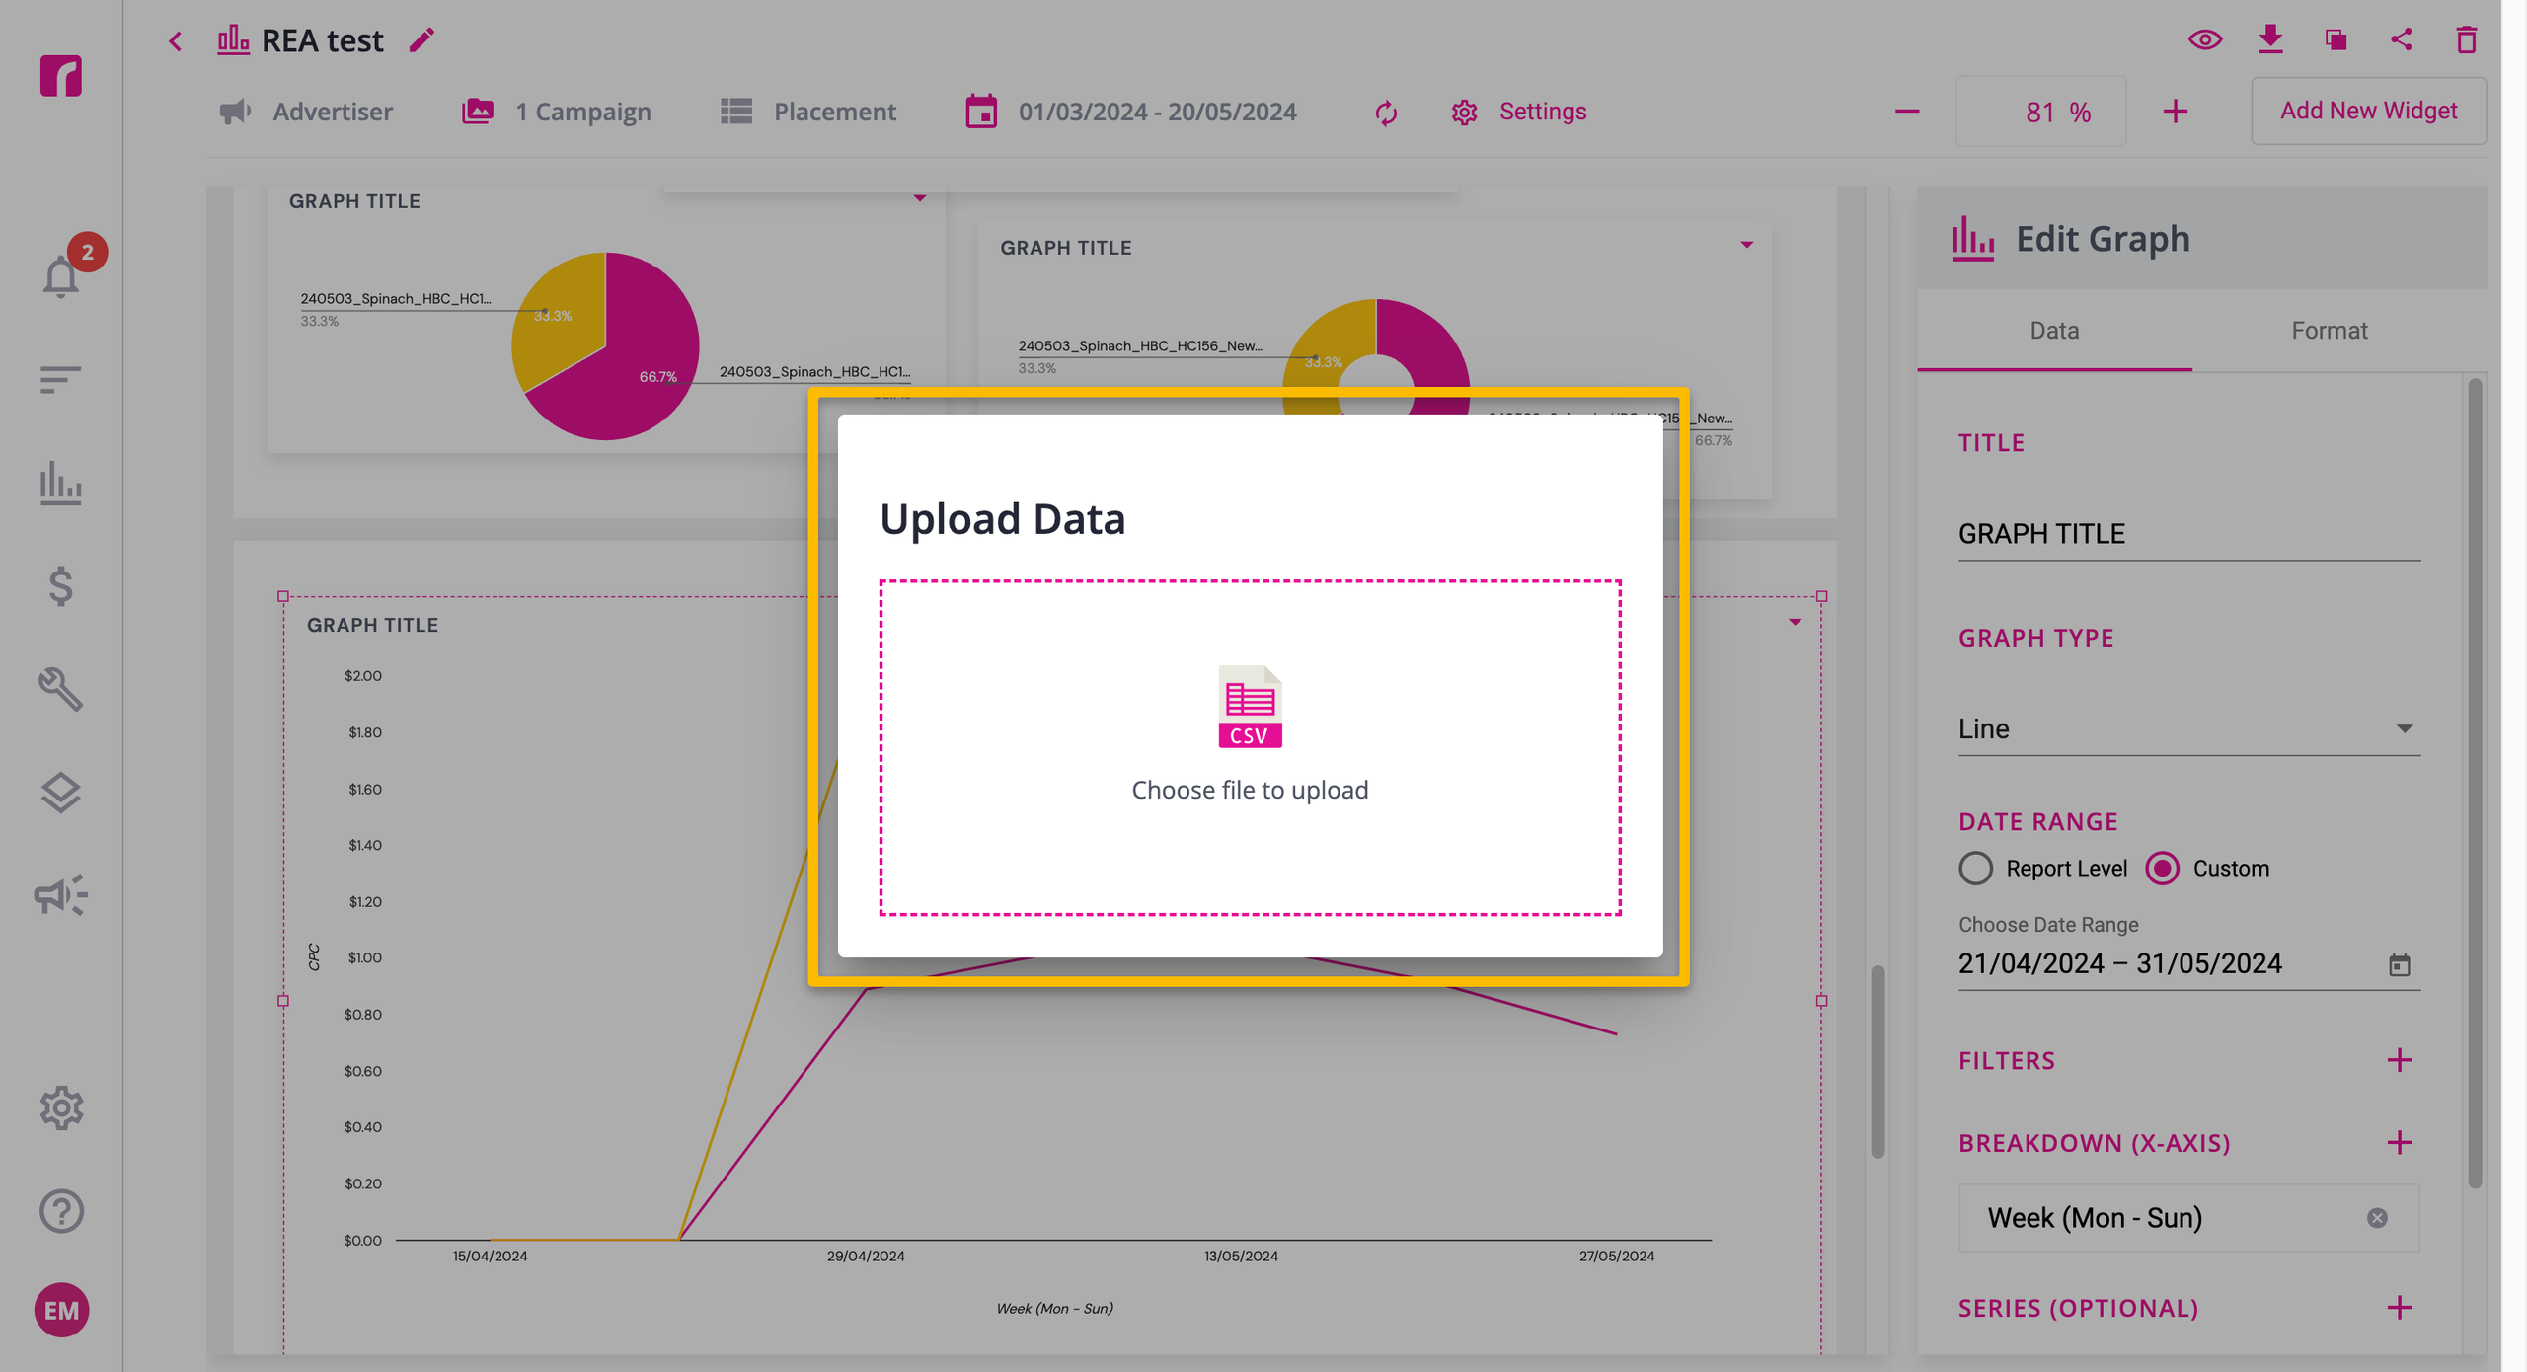This screenshot has width=2527, height=1372.
Task: Duplicate the report with copy icon
Action: click(x=2336, y=40)
